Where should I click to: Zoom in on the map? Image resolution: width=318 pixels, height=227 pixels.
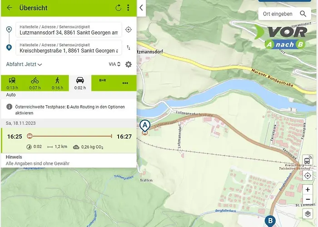(308, 189)
